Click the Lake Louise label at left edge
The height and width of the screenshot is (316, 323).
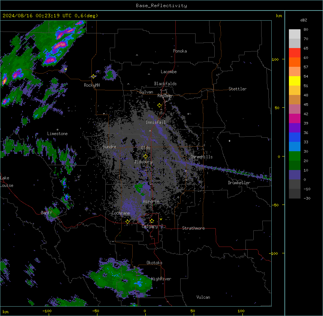tap(7, 182)
